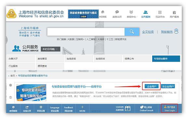The width and height of the screenshot is (188, 119).
Task: Click 在线分享 share icon
Action: point(27,107)
